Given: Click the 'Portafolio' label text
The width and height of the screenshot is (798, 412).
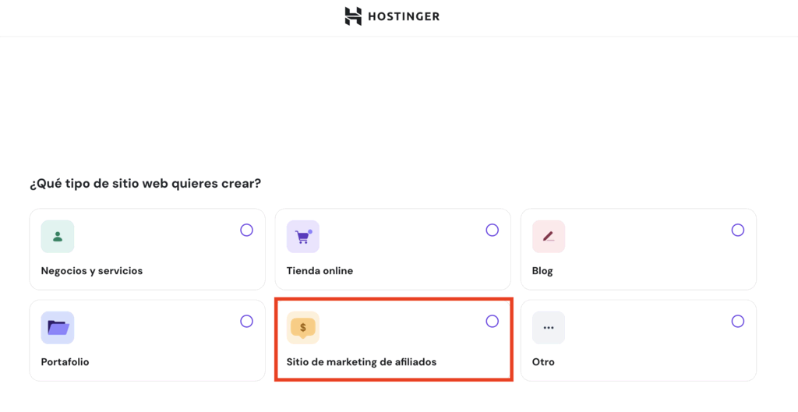Looking at the screenshot, I should tap(65, 361).
